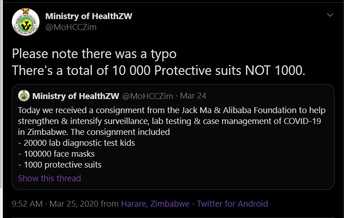The height and width of the screenshot is (218, 344).
Task: Open the tweet options chevron menu
Action: [330, 15]
